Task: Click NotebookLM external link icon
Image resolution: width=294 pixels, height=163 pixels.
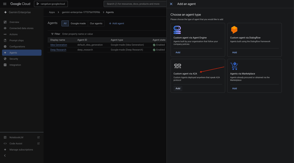Action: [x=38, y=137]
